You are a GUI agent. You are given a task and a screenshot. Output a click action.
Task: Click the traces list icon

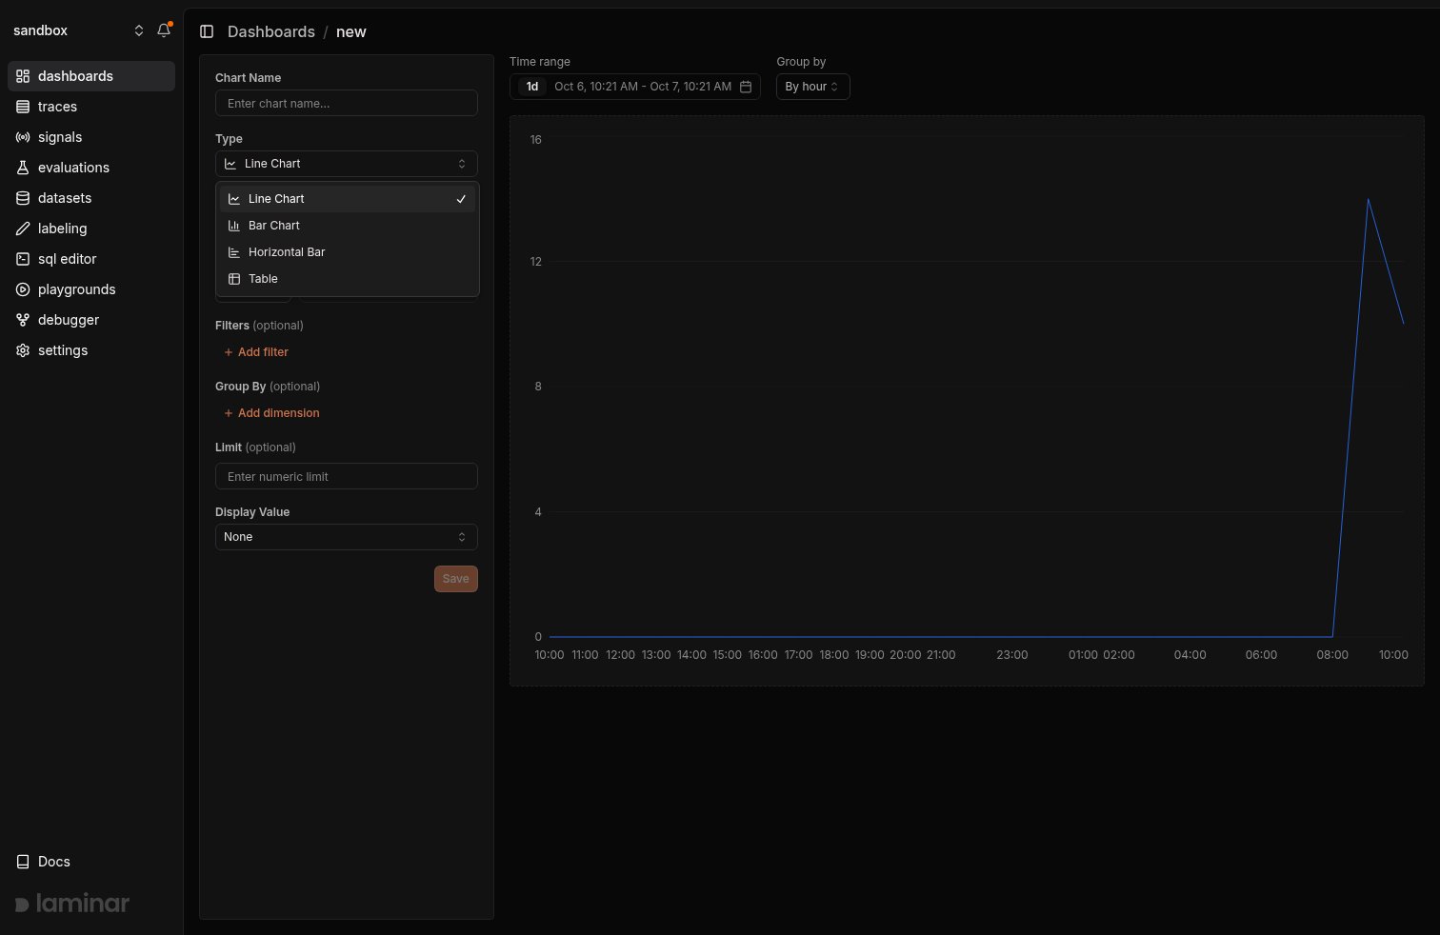tap(23, 107)
